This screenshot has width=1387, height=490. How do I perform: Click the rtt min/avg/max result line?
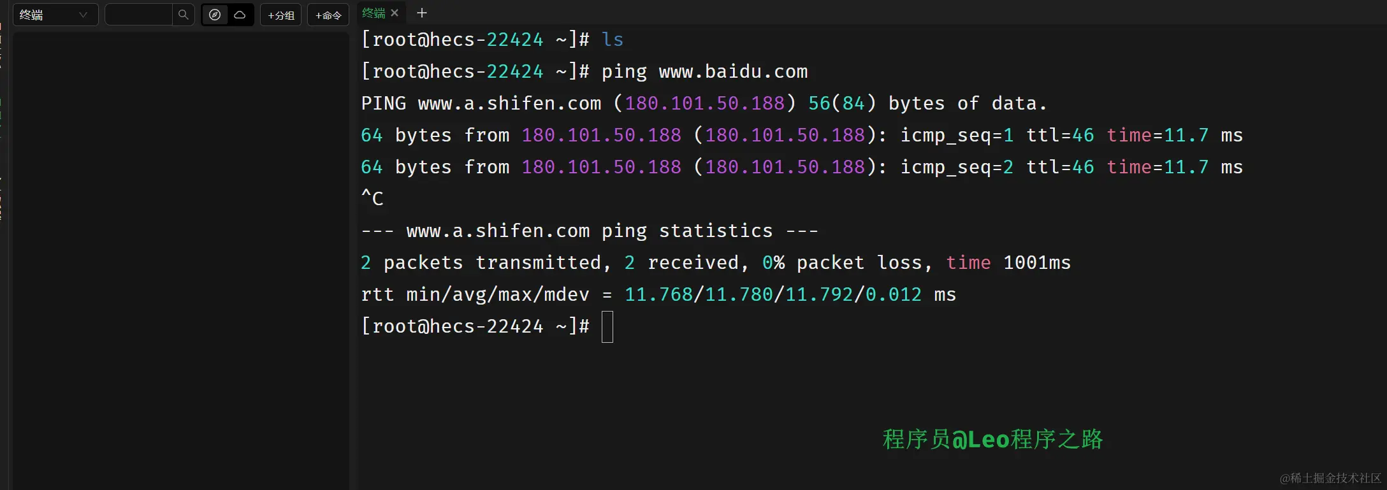tap(657, 294)
